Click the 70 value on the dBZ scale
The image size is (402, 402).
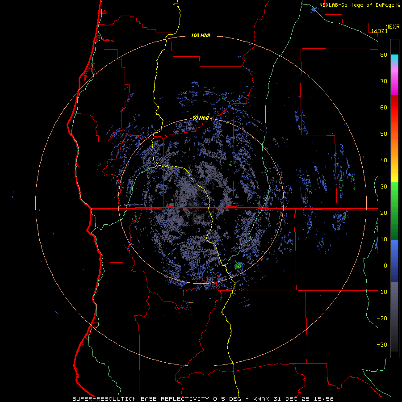pyautogui.click(x=384, y=81)
